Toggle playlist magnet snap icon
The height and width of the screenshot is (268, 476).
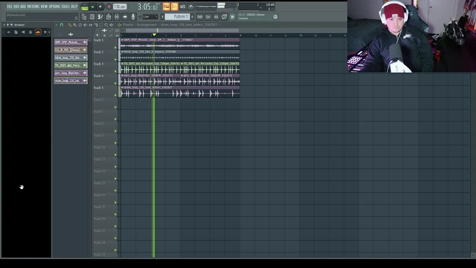pos(62,25)
